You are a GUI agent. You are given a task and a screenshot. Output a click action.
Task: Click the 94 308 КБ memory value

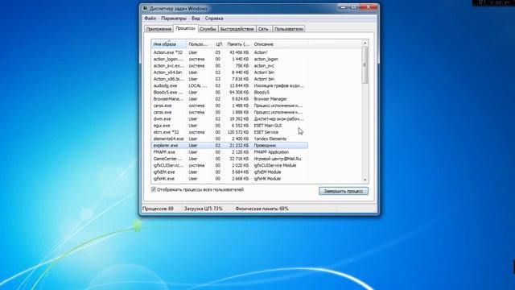click(239, 93)
